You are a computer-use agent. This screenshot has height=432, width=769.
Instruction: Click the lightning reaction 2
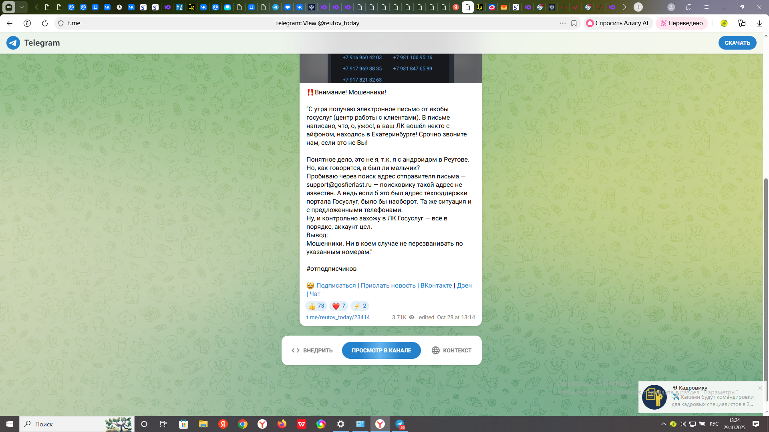pos(360,306)
